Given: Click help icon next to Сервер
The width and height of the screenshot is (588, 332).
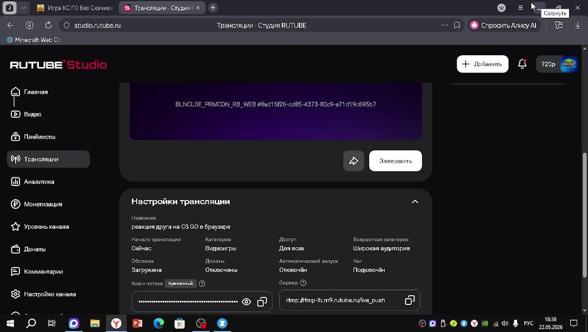Looking at the screenshot, I should (303, 283).
